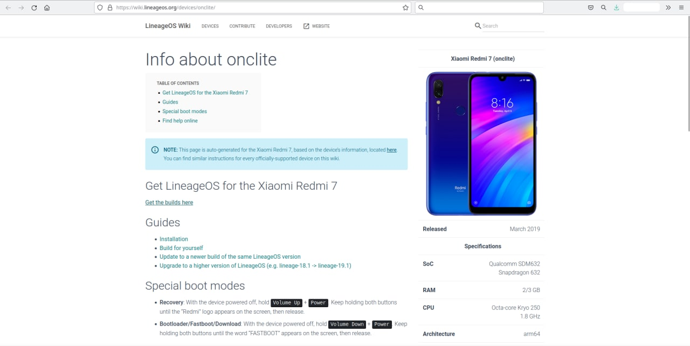Jump to 'Special boot modes' in contents
Image resolution: width=690 pixels, height=346 pixels.
pyautogui.click(x=184, y=112)
